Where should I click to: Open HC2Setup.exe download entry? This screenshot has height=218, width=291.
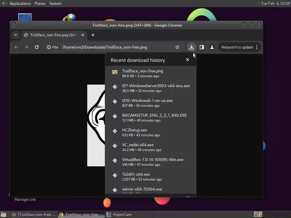coord(151,132)
